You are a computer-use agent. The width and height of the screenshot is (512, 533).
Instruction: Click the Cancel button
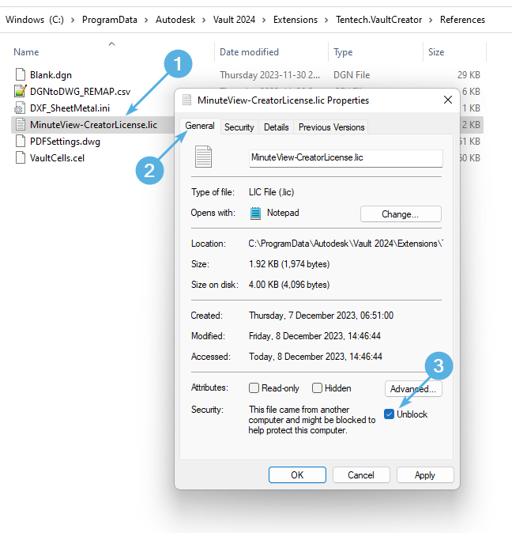click(361, 474)
